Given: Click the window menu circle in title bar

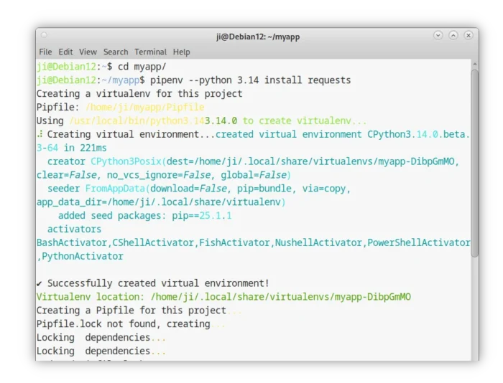Looking at the screenshot, I should point(44,35).
